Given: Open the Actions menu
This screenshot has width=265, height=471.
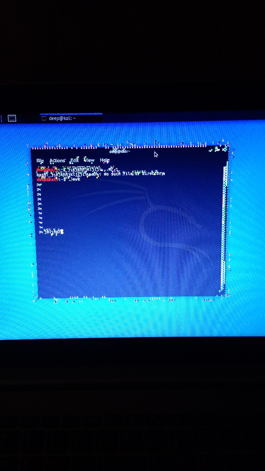Looking at the screenshot, I should (x=57, y=161).
